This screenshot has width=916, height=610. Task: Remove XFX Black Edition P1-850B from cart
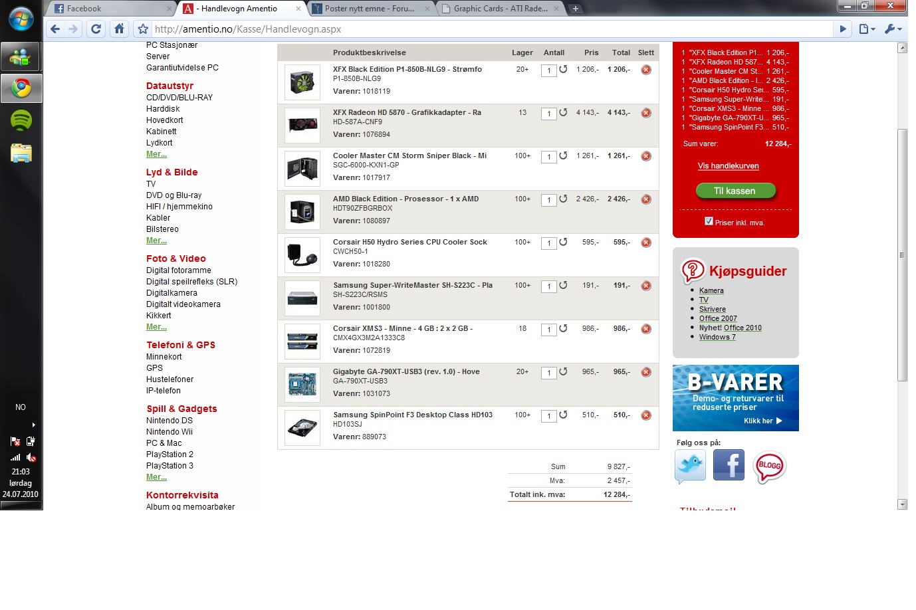point(645,70)
